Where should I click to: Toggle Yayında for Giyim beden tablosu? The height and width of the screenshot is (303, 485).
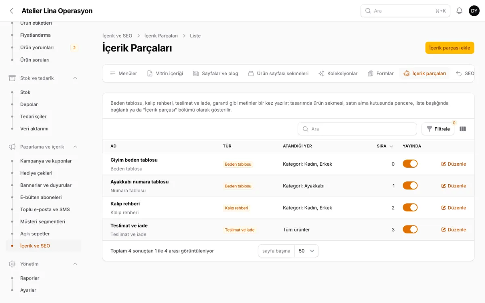click(410, 164)
